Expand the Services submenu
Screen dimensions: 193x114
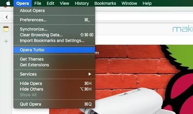point(54,74)
